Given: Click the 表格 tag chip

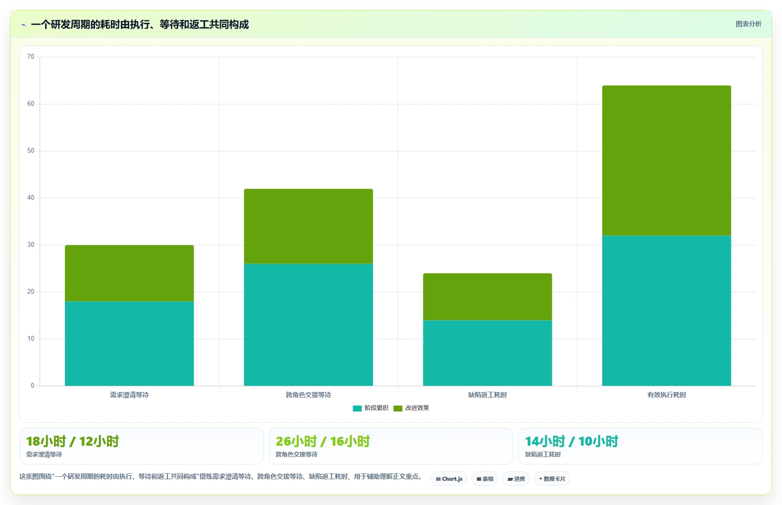Looking at the screenshot, I should (x=485, y=479).
